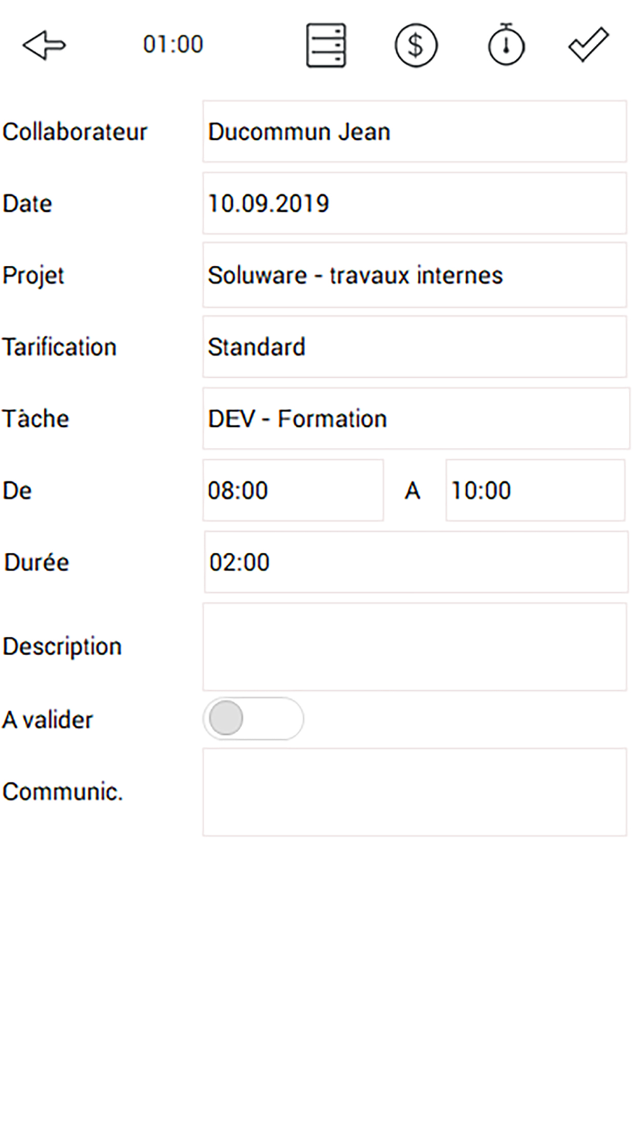Toggle the A valider switch

point(253,719)
